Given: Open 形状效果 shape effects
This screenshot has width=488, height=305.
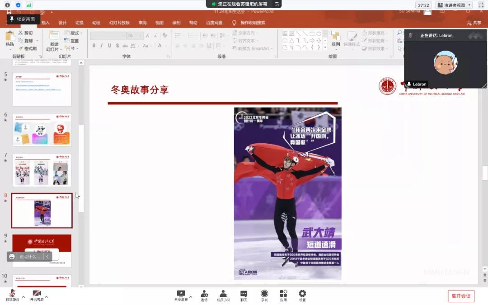Looking at the screenshot, I should click(x=375, y=48).
